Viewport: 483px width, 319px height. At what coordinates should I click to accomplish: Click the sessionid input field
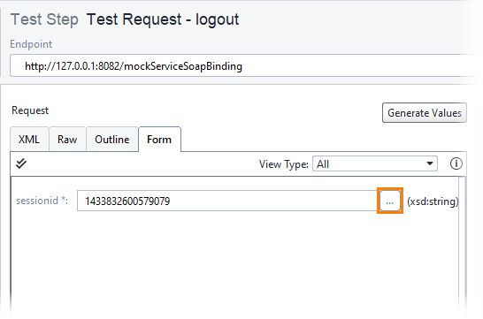click(x=227, y=201)
